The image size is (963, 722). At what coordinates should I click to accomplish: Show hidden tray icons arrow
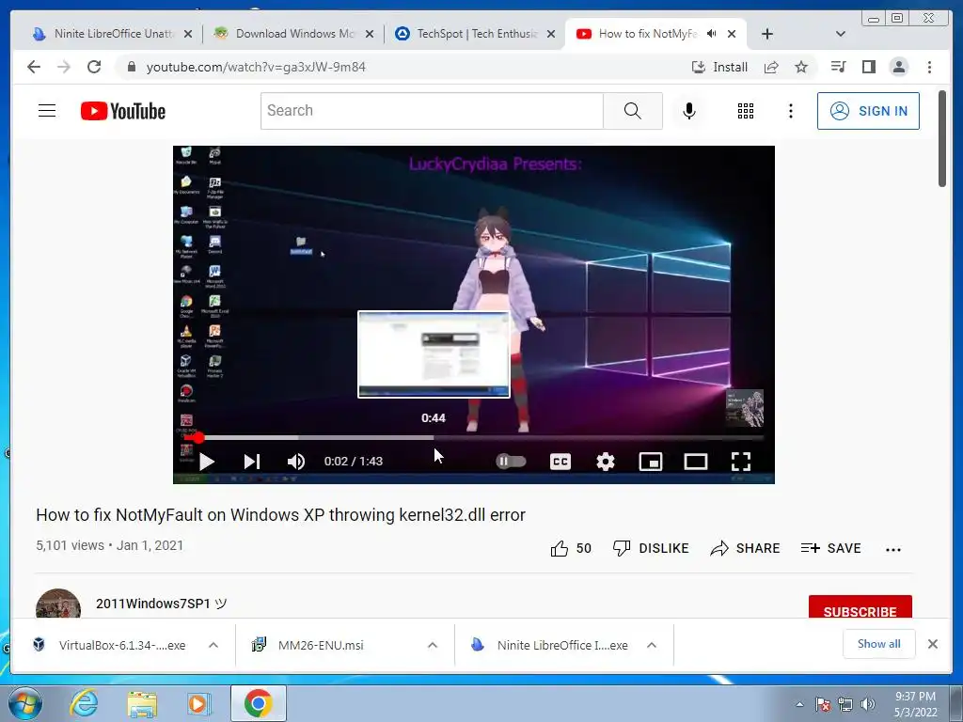coord(799,704)
